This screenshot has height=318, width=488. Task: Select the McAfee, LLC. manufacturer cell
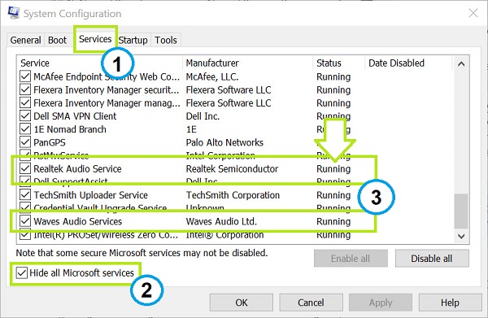(x=212, y=76)
